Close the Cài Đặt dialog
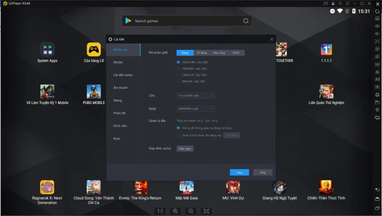The image size is (382, 216). tap(271, 39)
